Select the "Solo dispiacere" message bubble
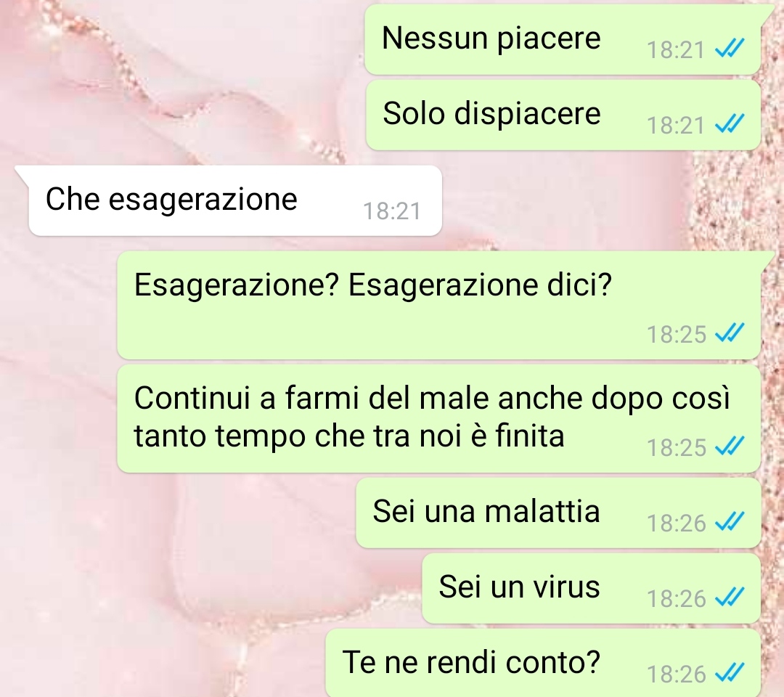 pyautogui.click(x=563, y=115)
